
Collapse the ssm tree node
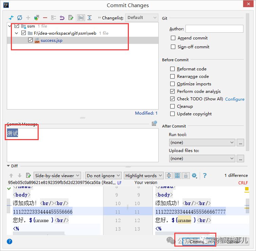coord(10,26)
